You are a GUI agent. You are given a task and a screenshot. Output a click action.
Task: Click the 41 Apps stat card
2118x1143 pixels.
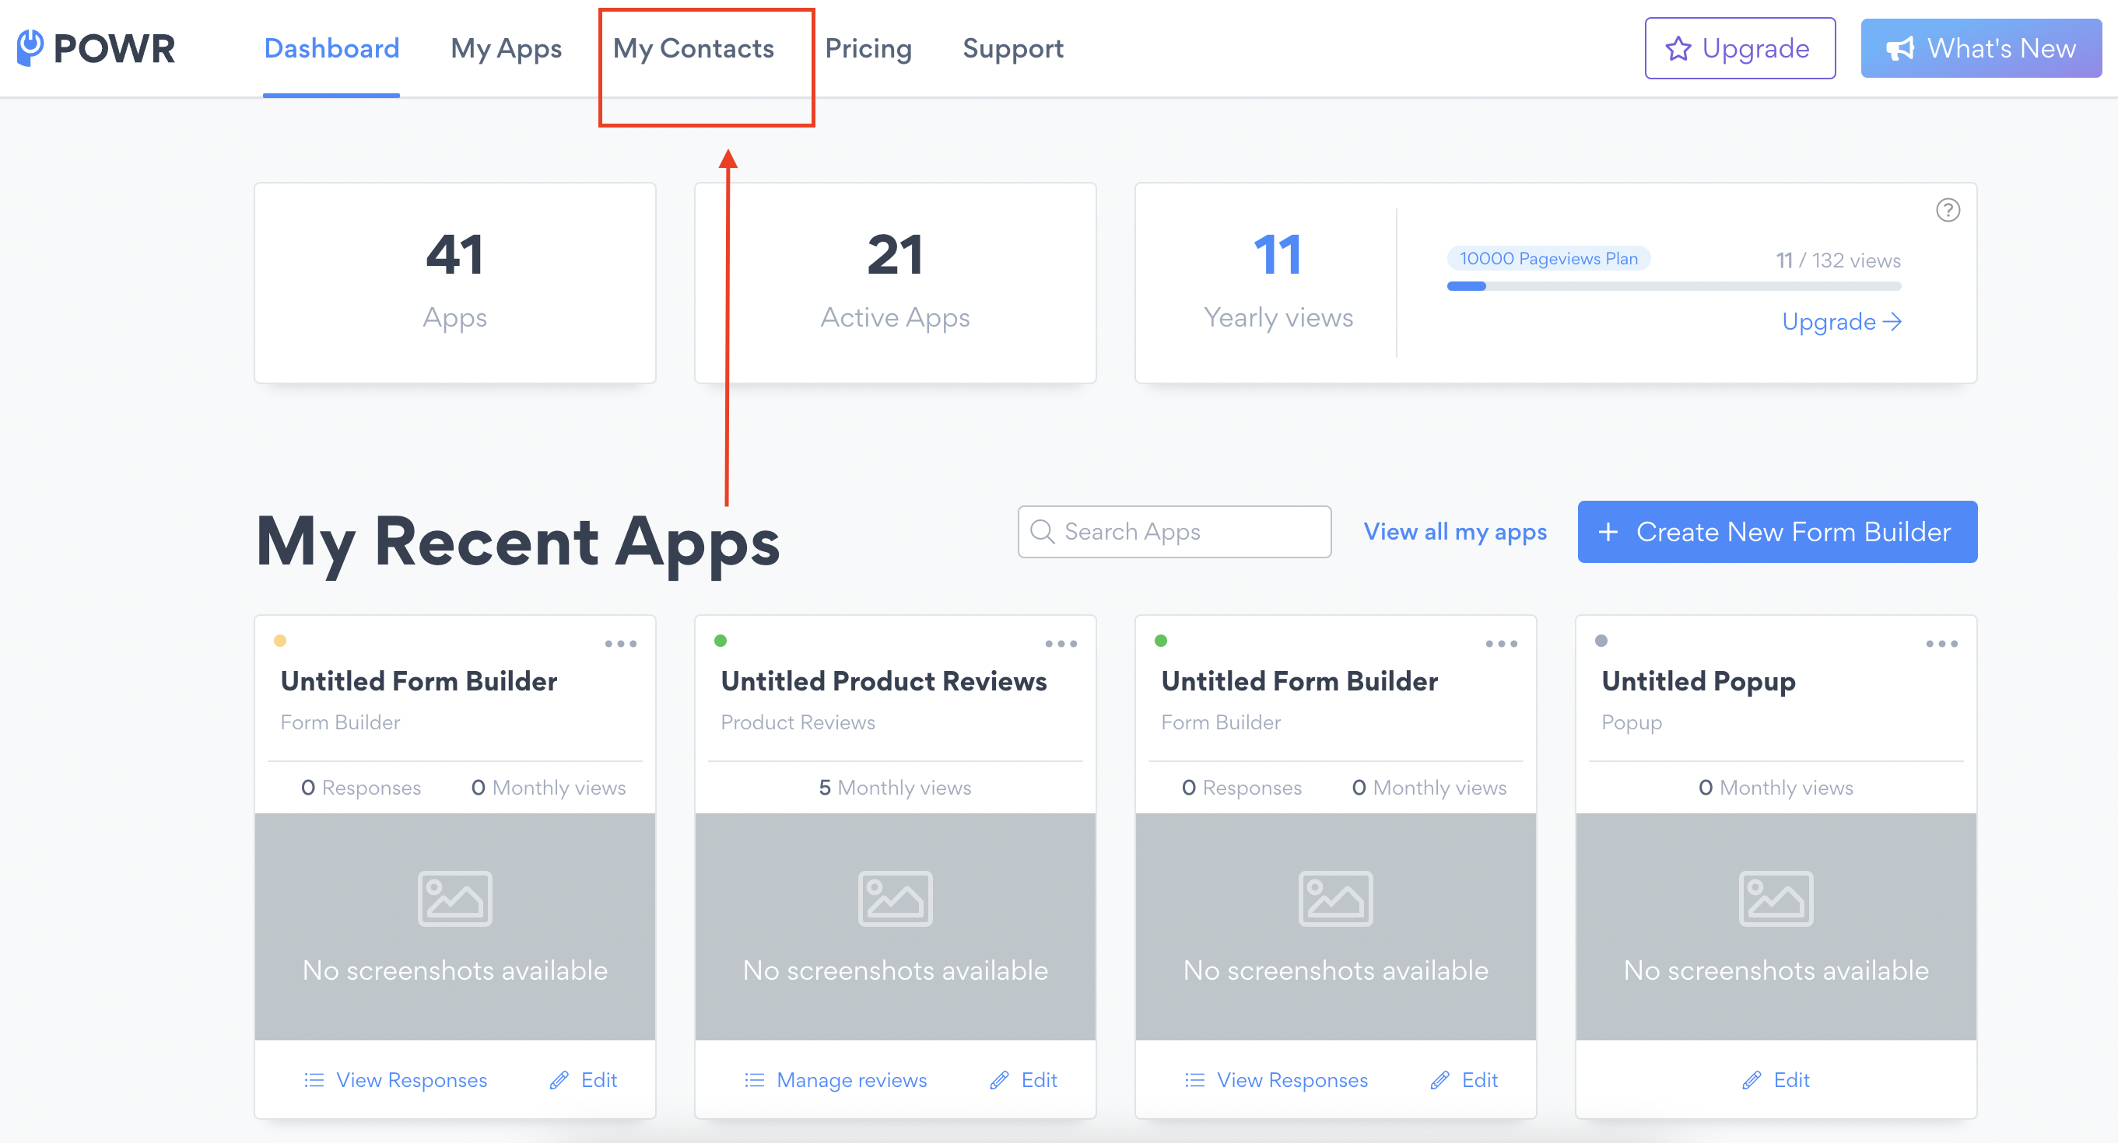(454, 283)
